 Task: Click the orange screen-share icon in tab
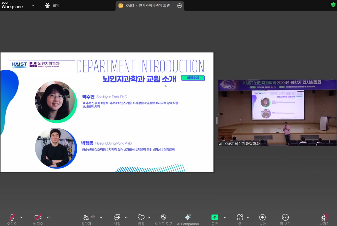coord(121,5)
